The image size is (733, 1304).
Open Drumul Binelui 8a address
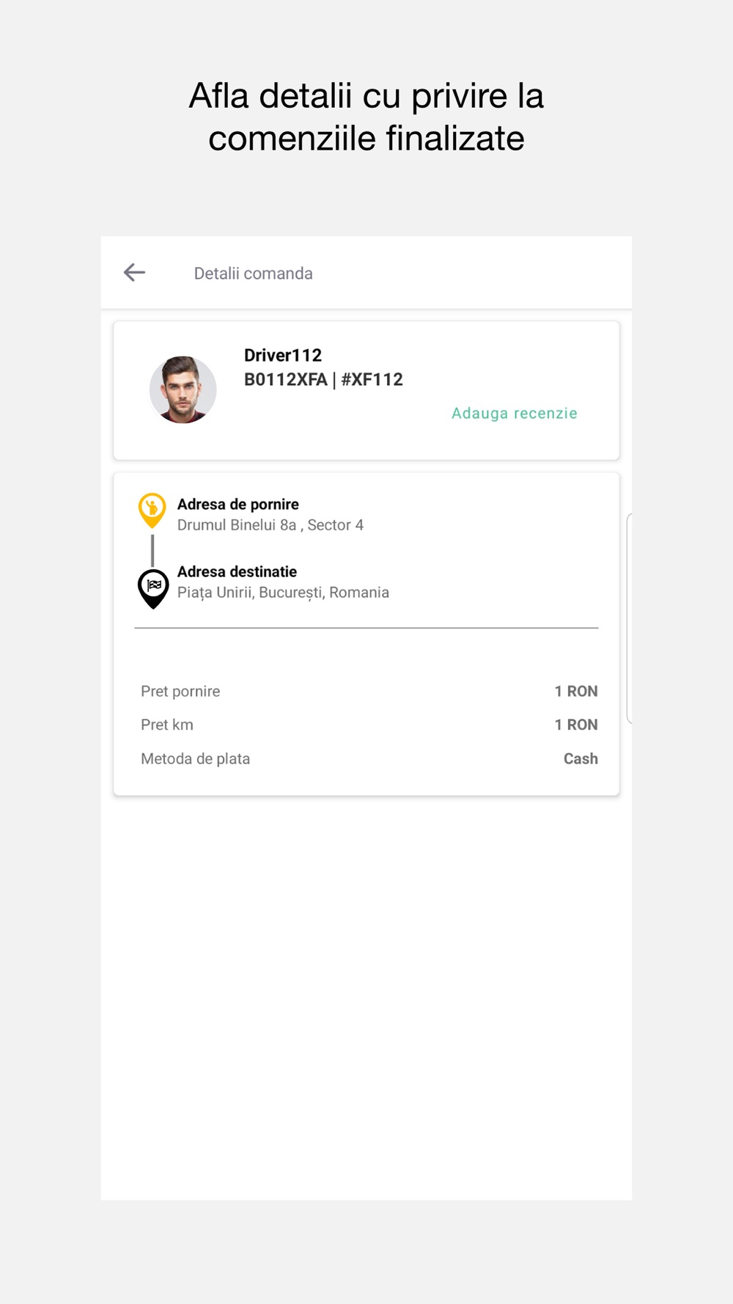270,525
